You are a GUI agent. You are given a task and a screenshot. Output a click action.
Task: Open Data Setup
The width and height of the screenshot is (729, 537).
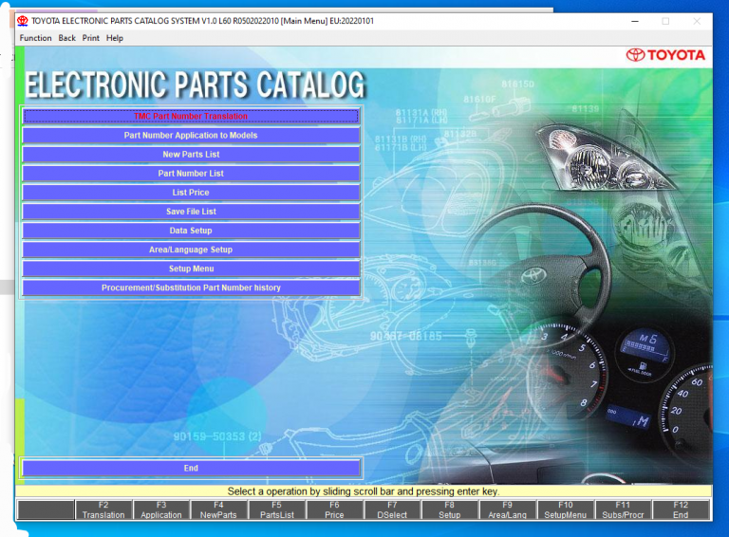tap(191, 231)
